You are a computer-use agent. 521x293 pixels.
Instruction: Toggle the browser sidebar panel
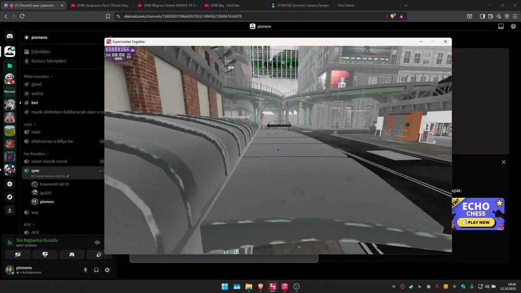click(x=482, y=16)
